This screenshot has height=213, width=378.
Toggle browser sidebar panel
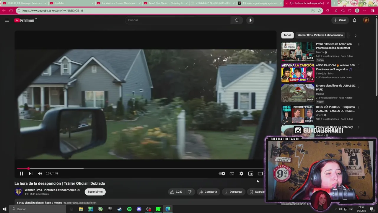[373, 11]
